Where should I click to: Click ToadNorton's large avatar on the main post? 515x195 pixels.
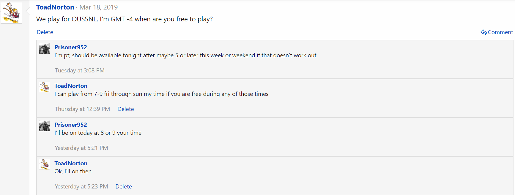[11, 13]
